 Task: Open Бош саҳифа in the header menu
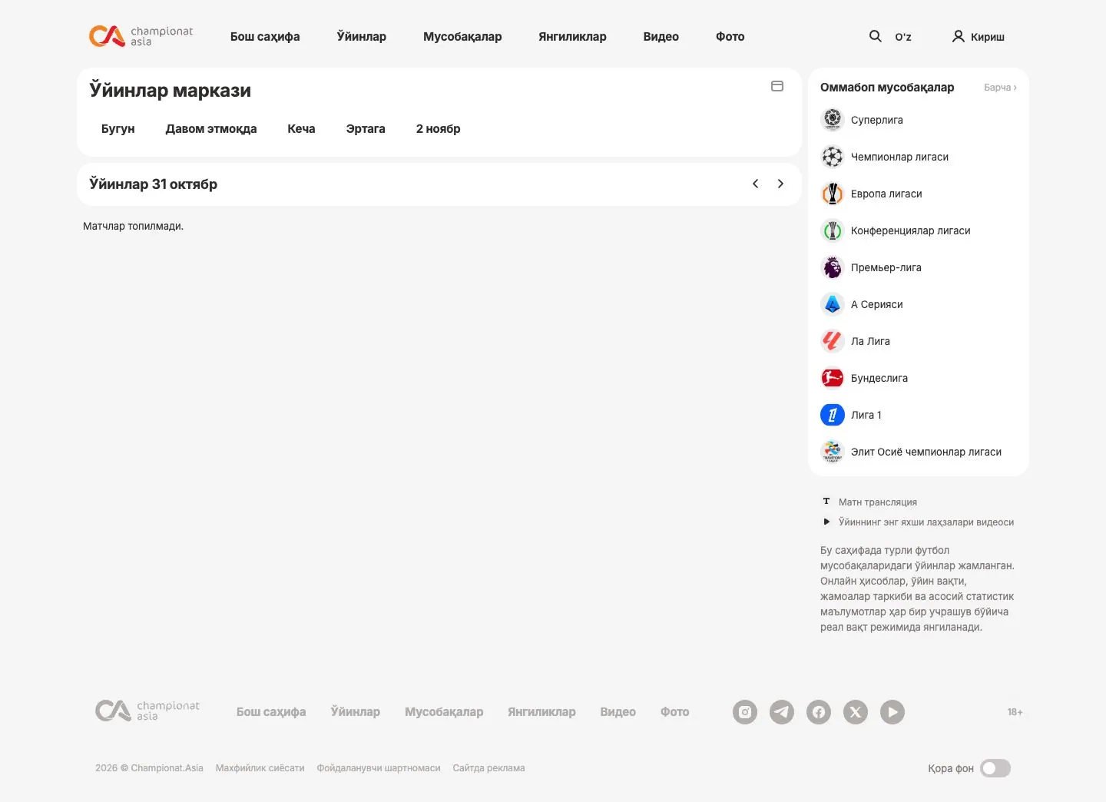click(265, 37)
